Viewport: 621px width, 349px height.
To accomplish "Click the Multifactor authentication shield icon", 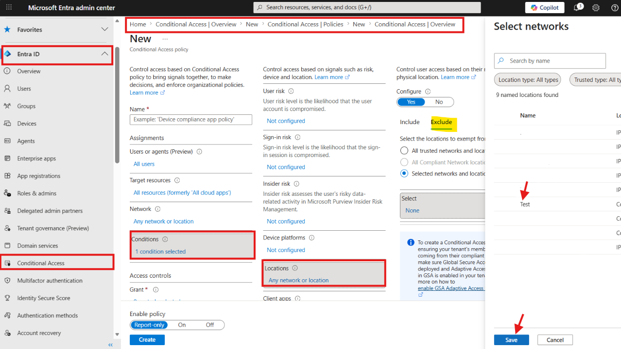I will point(7,281).
